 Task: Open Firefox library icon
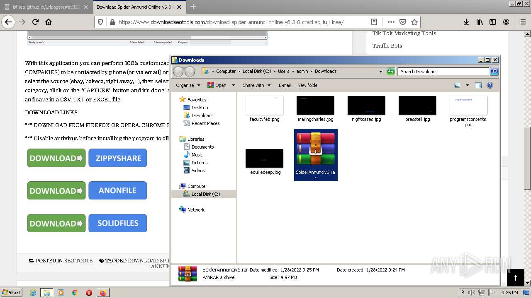click(480, 22)
